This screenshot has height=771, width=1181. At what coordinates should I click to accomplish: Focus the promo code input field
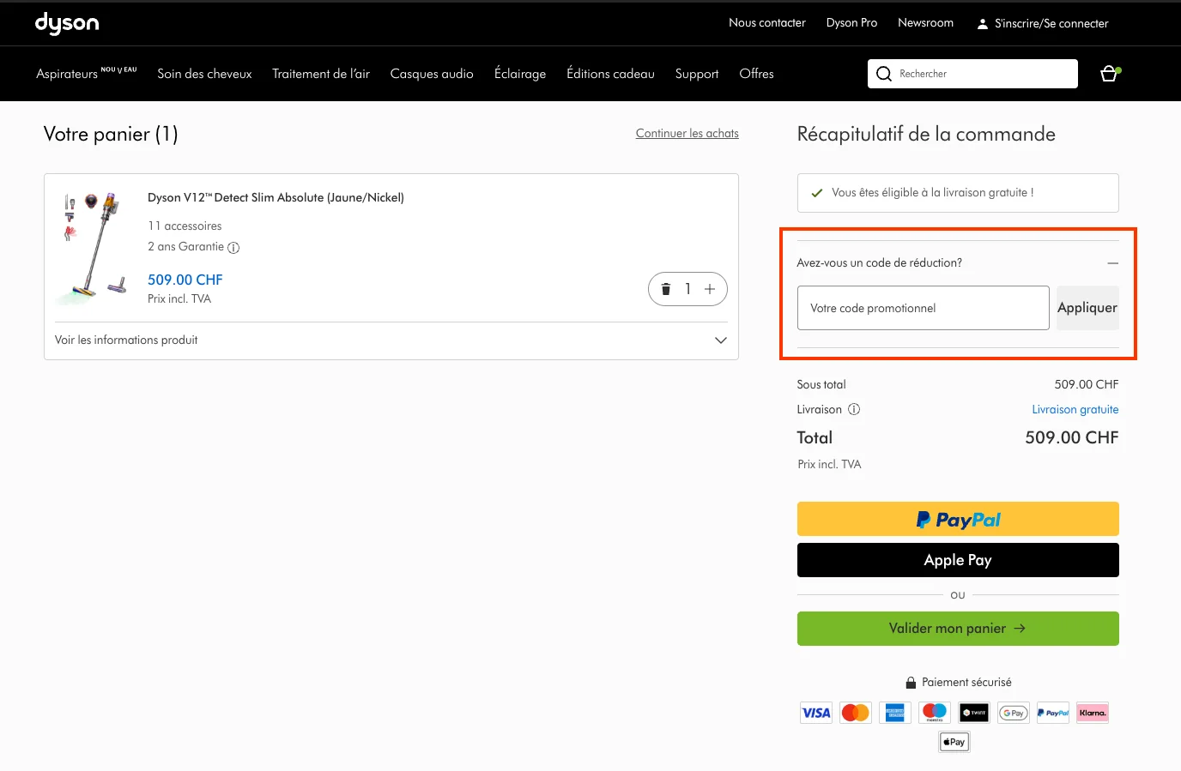pyautogui.click(x=924, y=308)
